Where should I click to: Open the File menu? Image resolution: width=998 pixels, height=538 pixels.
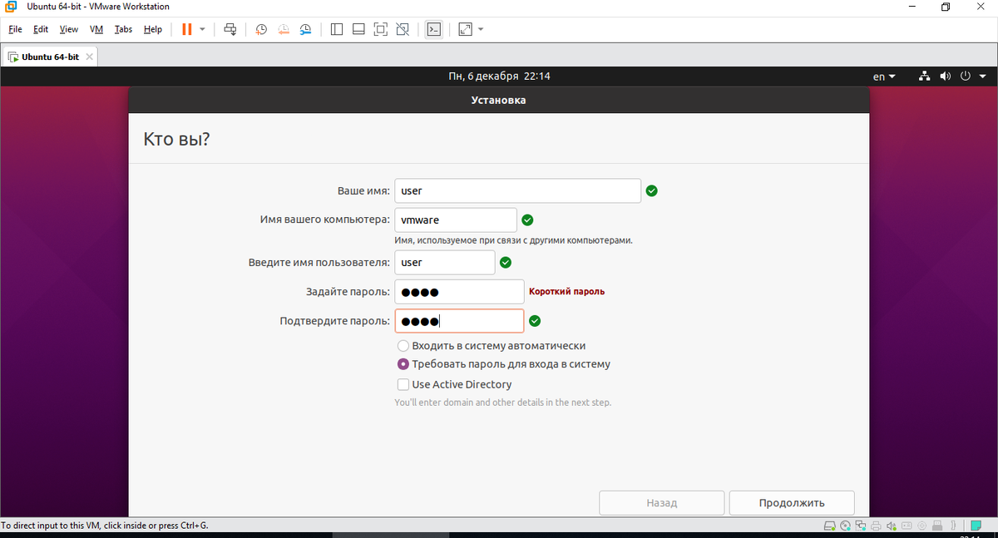click(15, 29)
